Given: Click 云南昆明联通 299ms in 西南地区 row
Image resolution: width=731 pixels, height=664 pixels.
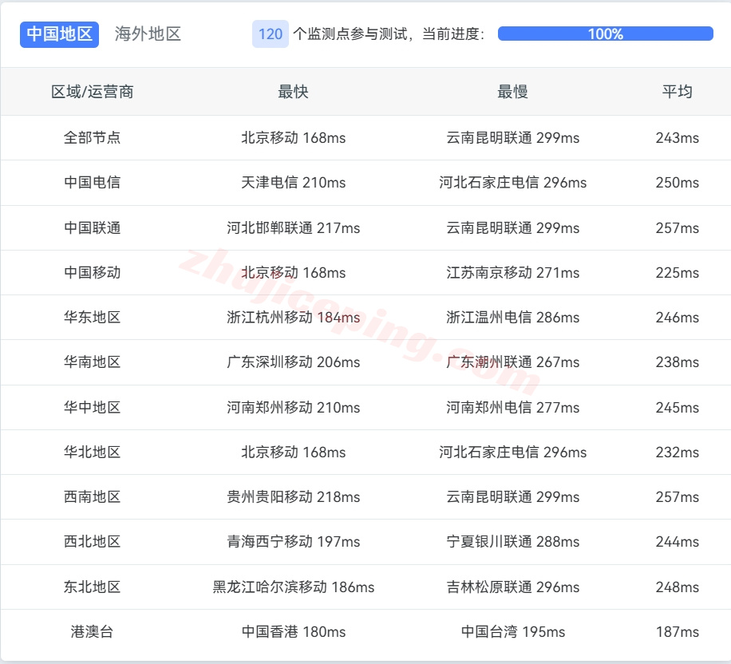Looking at the screenshot, I should point(512,496).
